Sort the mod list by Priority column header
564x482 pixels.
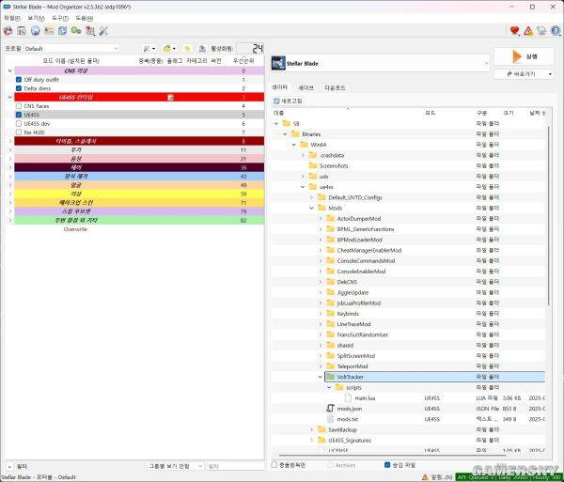click(x=243, y=61)
